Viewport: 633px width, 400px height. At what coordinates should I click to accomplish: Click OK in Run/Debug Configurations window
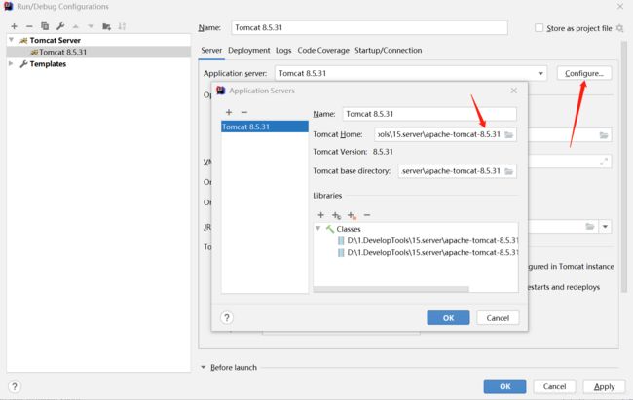[x=505, y=386]
